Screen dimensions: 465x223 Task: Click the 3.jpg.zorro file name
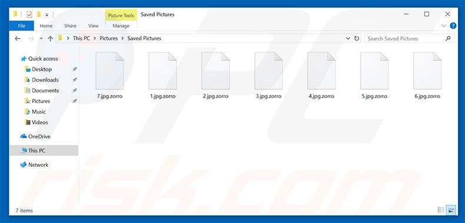pyautogui.click(x=268, y=96)
